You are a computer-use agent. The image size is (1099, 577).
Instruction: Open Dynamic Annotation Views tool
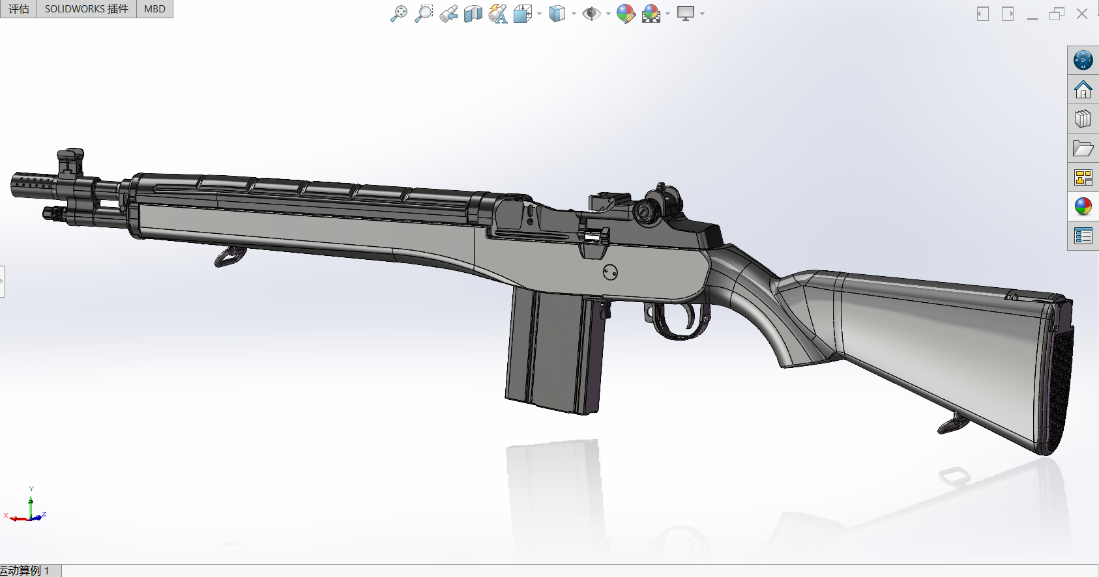pos(498,13)
